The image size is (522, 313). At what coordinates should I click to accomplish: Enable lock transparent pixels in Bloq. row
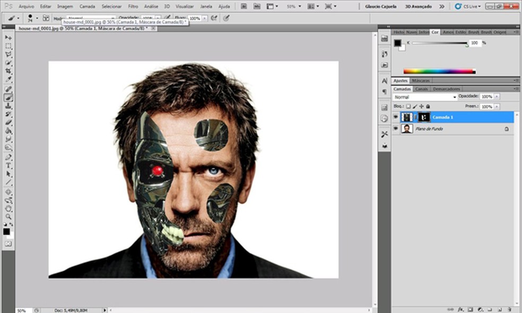(x=409, y=106)
